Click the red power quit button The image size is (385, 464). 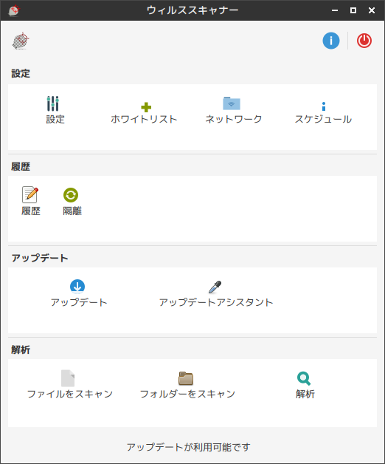(x=364, y=41)
